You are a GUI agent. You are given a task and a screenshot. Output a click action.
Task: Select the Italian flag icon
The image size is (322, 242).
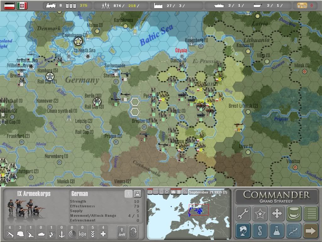[x=22, y=6]
